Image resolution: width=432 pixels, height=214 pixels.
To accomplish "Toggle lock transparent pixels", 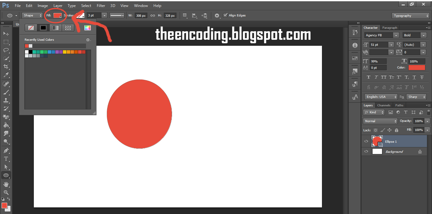I will (x=375, y=130).
